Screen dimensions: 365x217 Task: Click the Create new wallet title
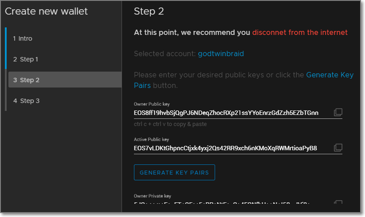click(x=47, y=11)
